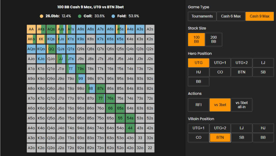Set villain position to SB
Viewport: 276px width, 156px height.
241,137
